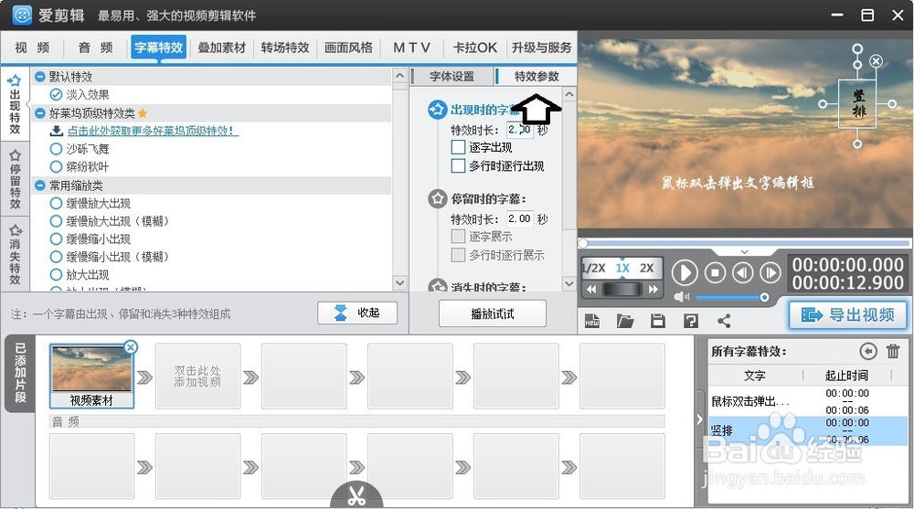Click the volume slider handle
The width and height of the screenshot is (914, 509).
[764, 297]
